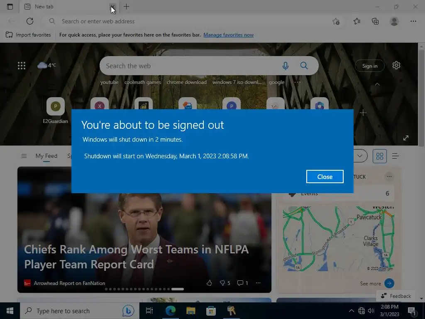This screenshot has width=425, height=319.
Task: Open the Collections panel
Action: tap(375, 21)
